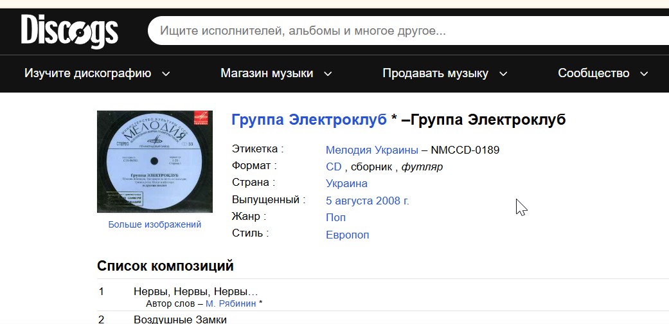Focus the search field for artists and albums
Image resolution: width=669 pixels, height=324 pixels.
click(x=405, y=31)
